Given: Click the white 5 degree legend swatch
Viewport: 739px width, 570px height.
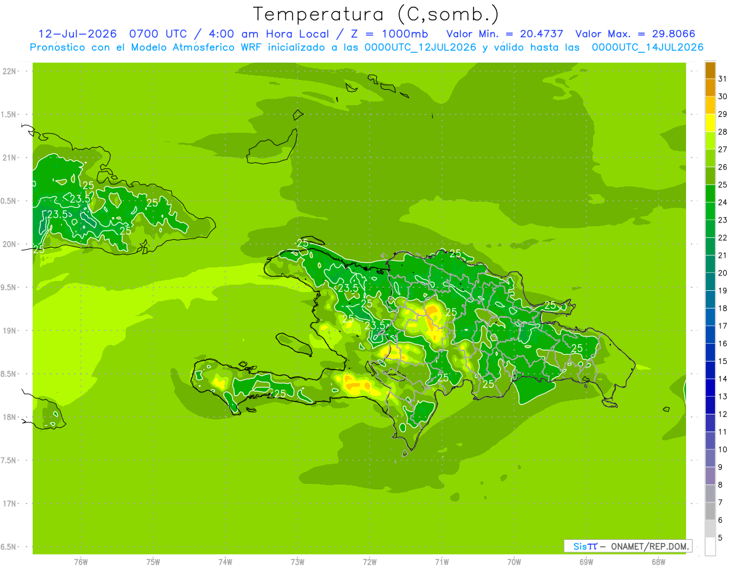Looking at the screenshot, I should (x=710, y=547).
